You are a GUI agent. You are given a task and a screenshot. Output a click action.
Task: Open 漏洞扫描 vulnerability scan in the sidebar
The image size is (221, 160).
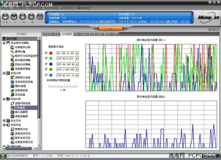point(20,52)
